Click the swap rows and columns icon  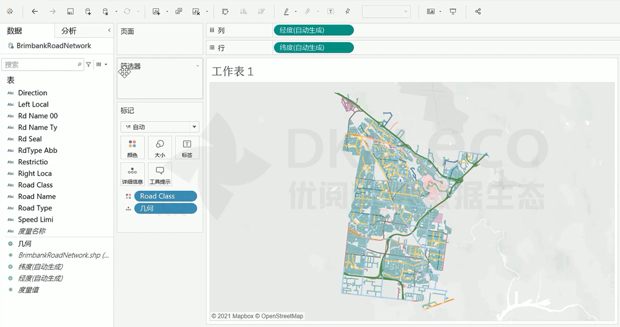(x=224, y=12)
